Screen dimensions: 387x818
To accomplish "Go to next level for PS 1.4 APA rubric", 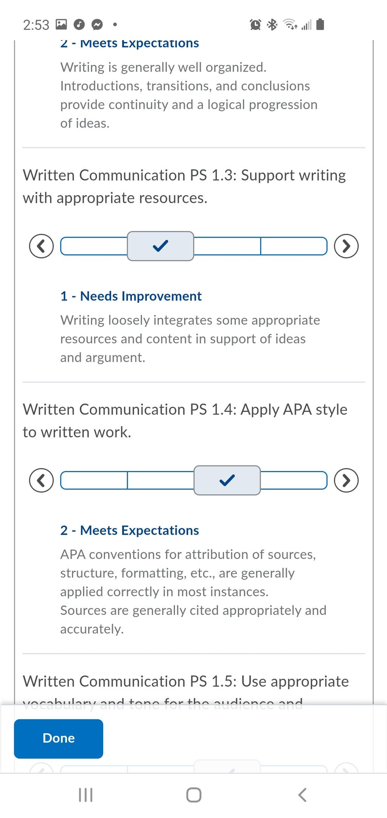I will (346, 480).
